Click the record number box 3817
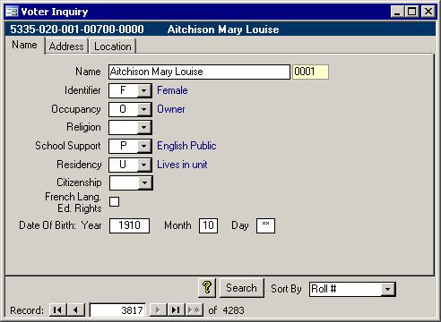 click(117, 310)
